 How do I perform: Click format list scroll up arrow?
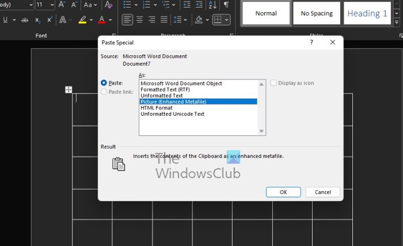pyautogui.click(x=261, y=84)
